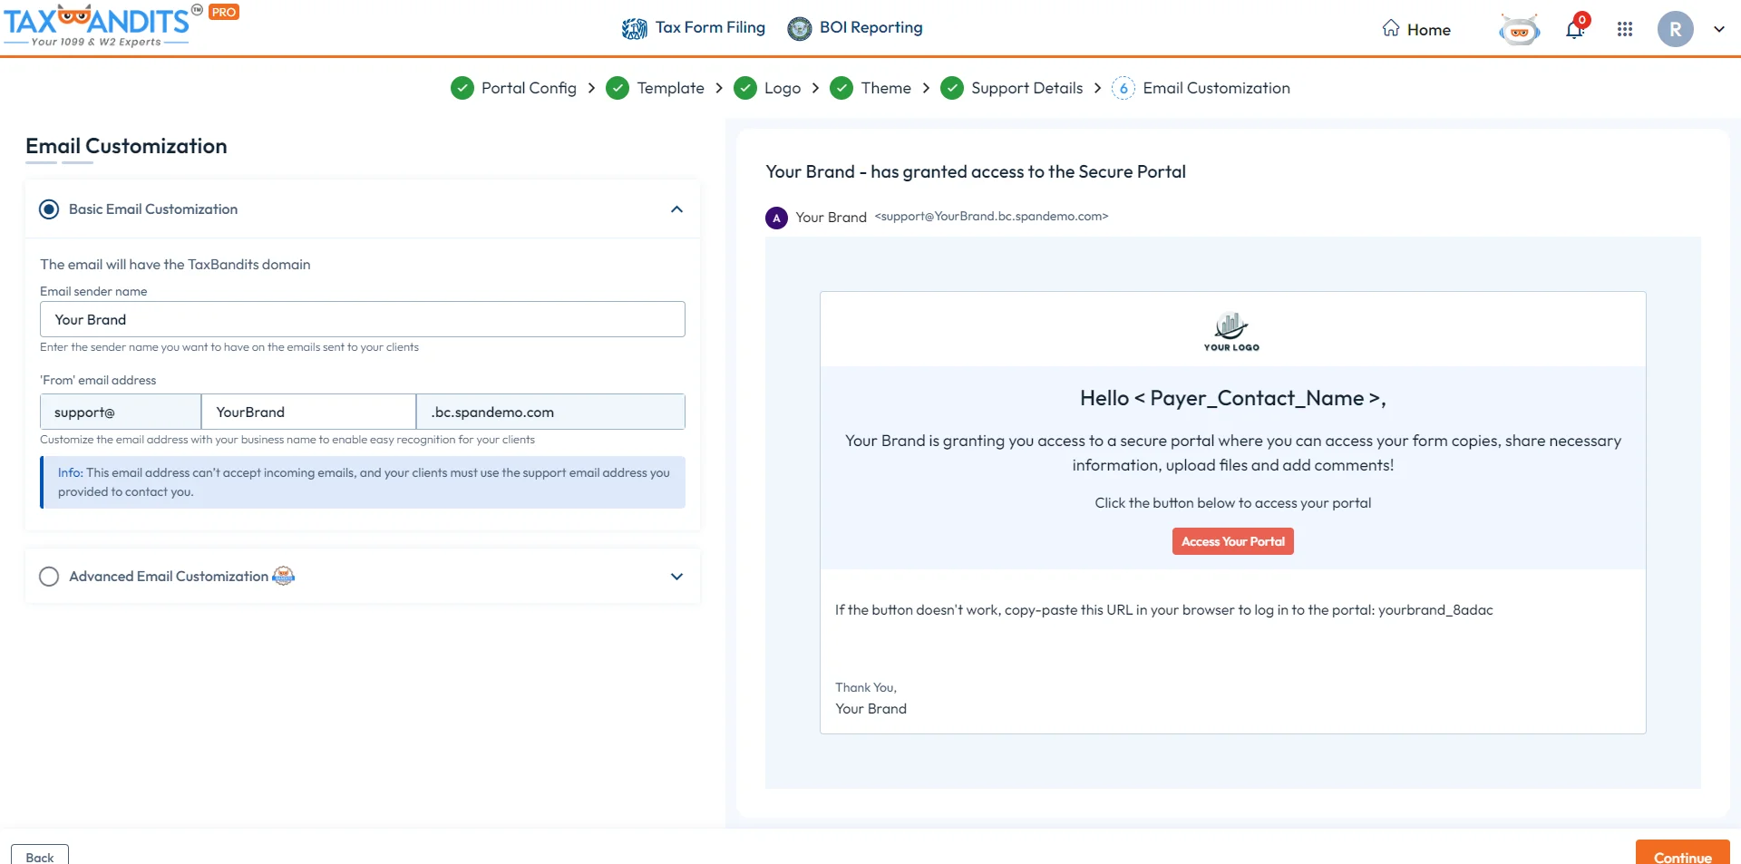
Task: Select the Basic Email Customization radio button
Action: click(x=49, y=209)
